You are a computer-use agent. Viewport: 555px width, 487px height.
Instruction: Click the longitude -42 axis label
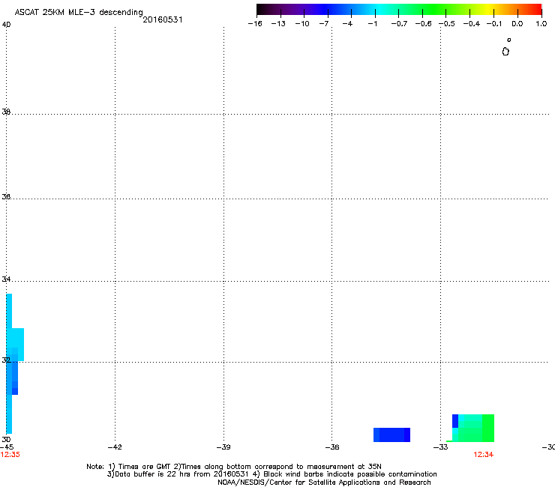115,447
